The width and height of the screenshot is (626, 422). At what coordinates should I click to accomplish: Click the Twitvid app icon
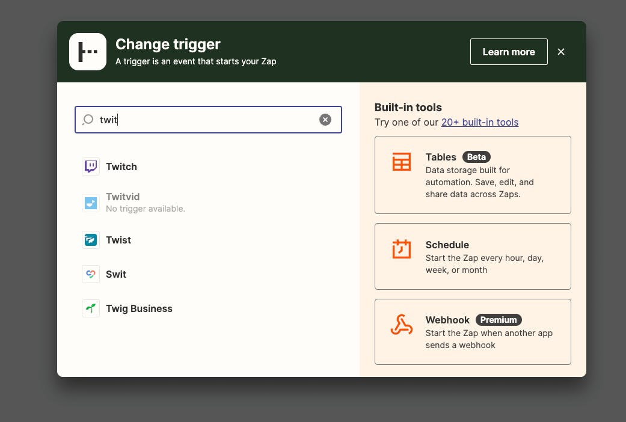coord(91,203)
